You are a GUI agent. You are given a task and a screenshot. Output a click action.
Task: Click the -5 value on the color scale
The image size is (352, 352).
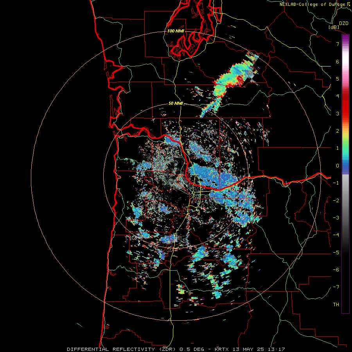click(x=336, y=253)
